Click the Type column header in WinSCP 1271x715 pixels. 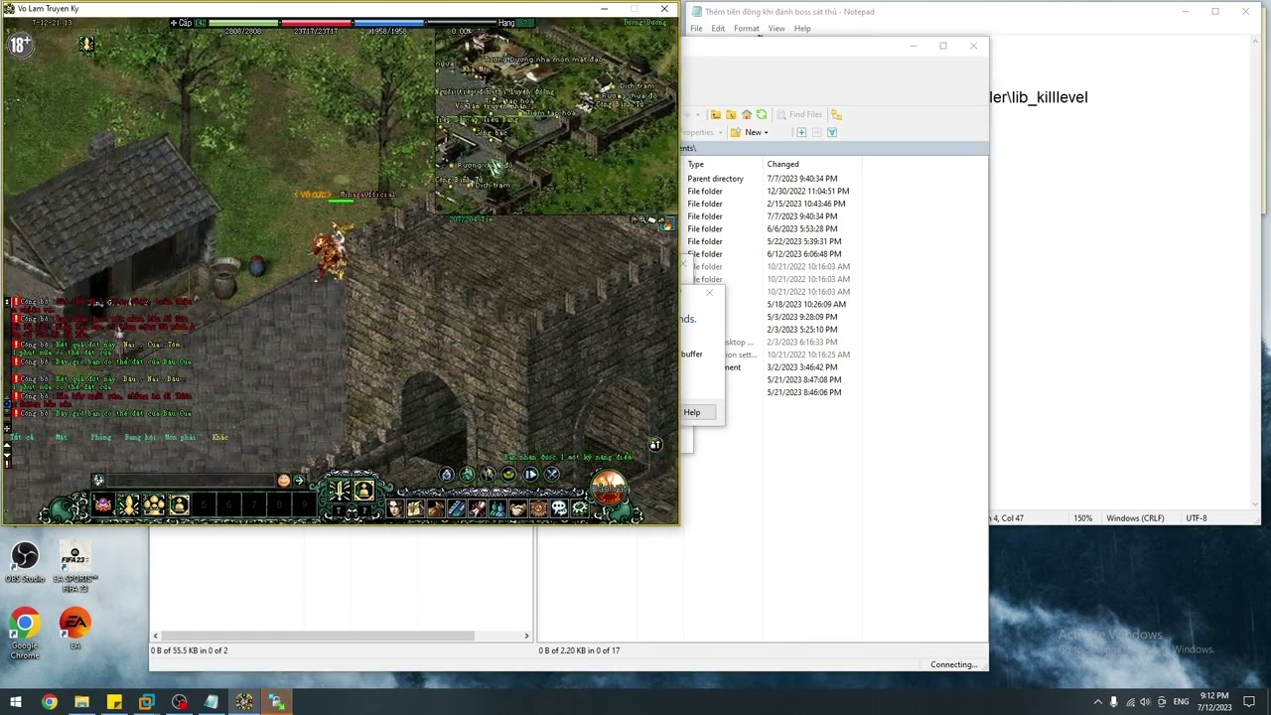click(x=696, y=164)
